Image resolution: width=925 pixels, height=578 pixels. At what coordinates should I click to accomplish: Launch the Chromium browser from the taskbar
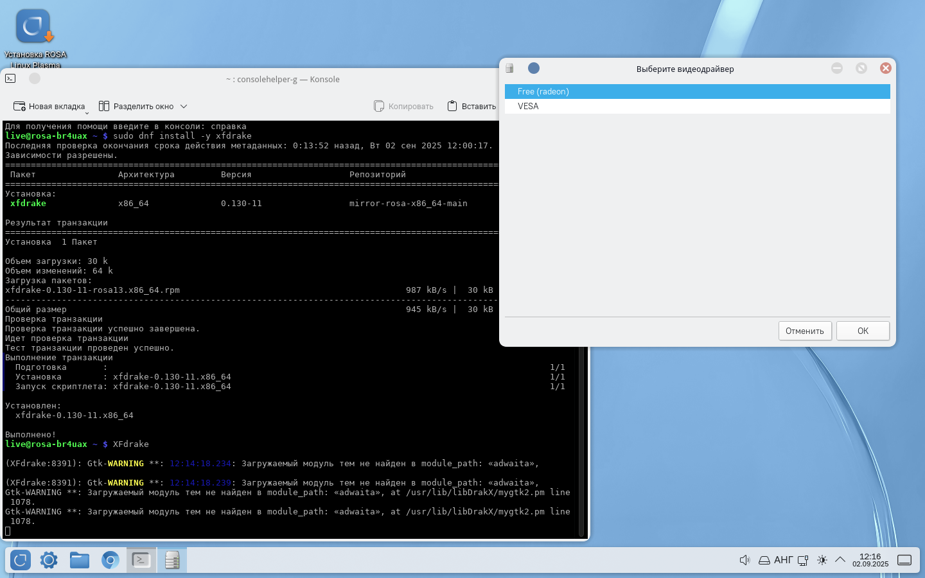click(x=110, y=560)
